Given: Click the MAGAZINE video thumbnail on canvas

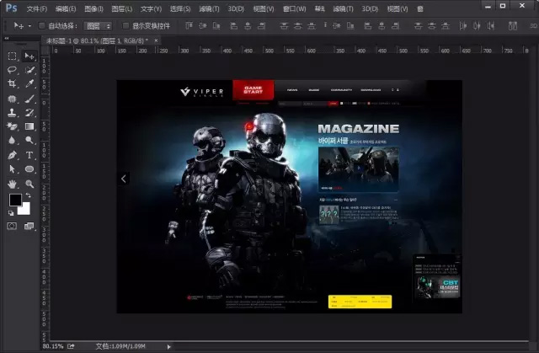Looking at the screenshot, I should point(358,169).
